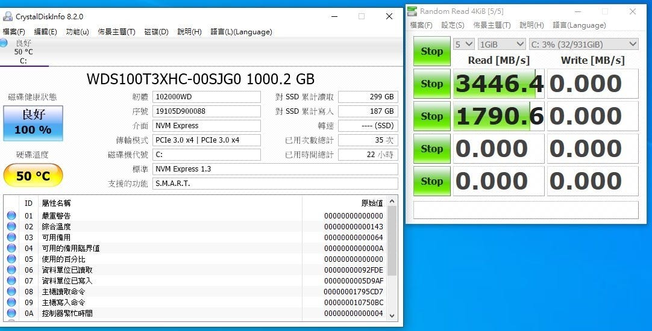Click the 序號 field 19105D900088
This screenshot has height=331, width=652.
pyautogui.click(x=206, y=111)
